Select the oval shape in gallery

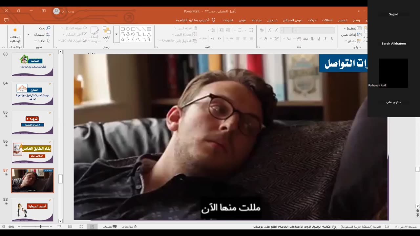click(128, 29)
